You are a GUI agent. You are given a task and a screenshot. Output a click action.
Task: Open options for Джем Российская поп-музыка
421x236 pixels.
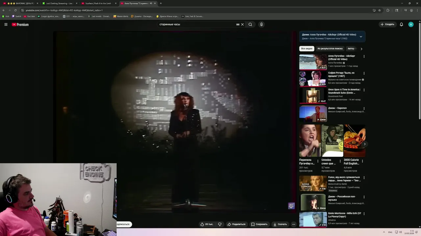(364, 197)
